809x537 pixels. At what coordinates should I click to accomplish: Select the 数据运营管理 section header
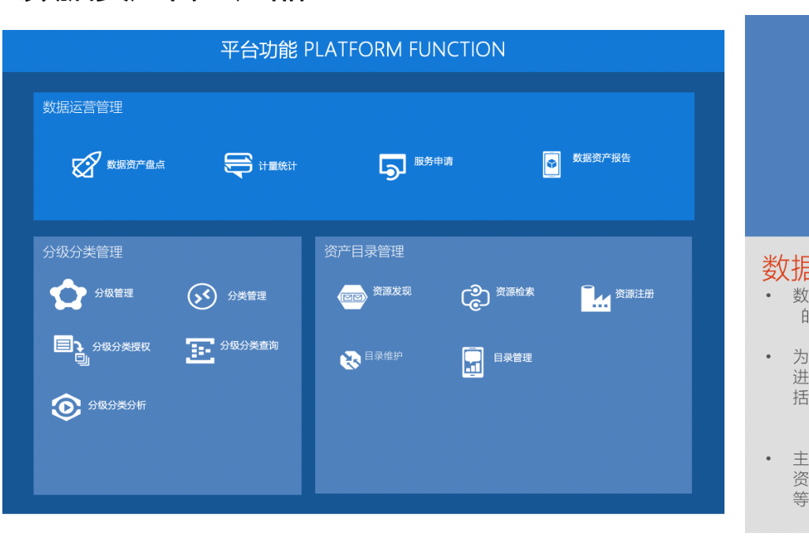point(83,107)
